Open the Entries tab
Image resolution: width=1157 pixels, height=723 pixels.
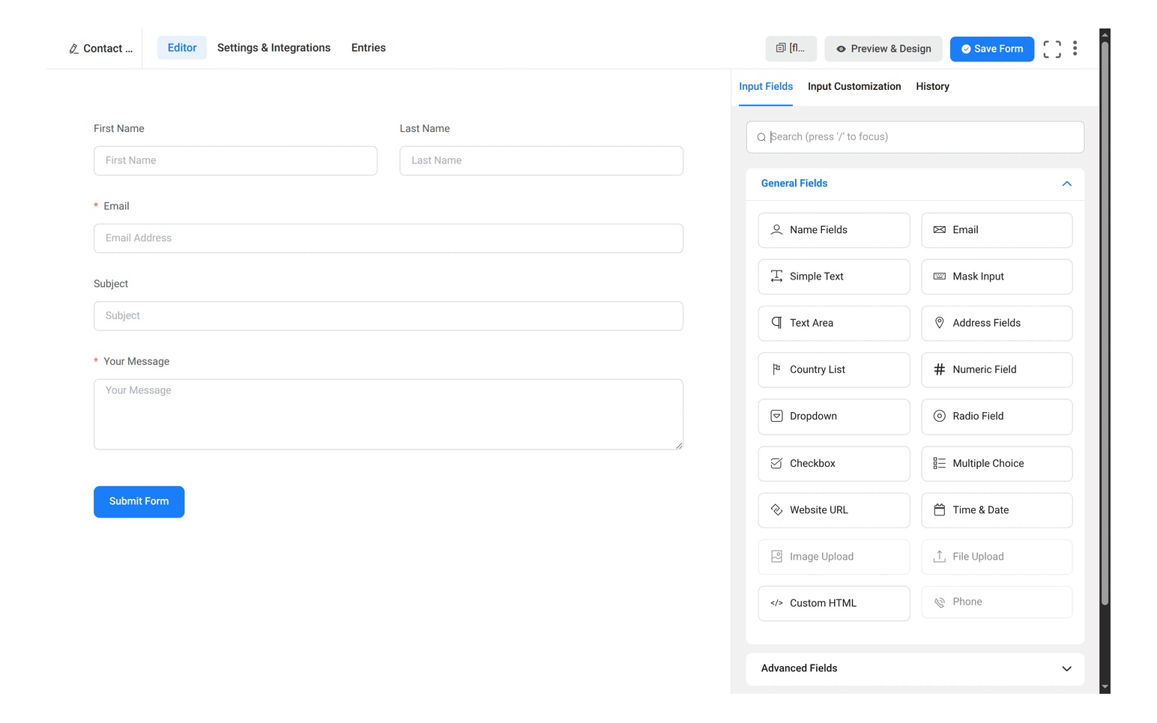point(369,48)
